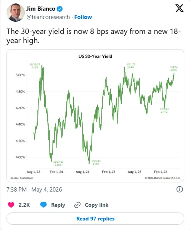Viewport: 190px width, 230px height.
Task: Click the tweet text about 30-year yield
Action: pyautogui.click(x=93, y=36)
